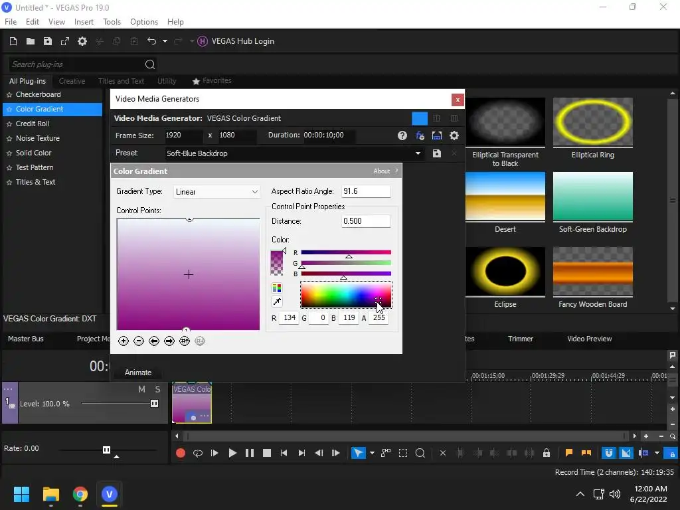Open plug-in help question mark icon
This screenshot has width=680, height=510.
pos(402,135)
